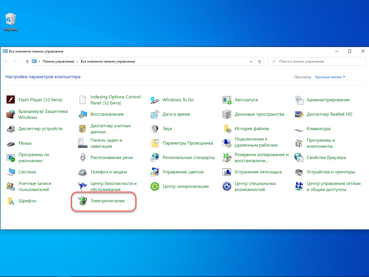Select Панель управления breadcrumb
The height and width of the screenshot is (277, 369).
click(x=58, y=61)
